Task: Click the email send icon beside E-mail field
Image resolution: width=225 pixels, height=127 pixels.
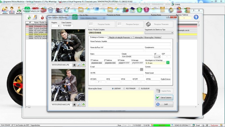Action: tap(141, 69)
